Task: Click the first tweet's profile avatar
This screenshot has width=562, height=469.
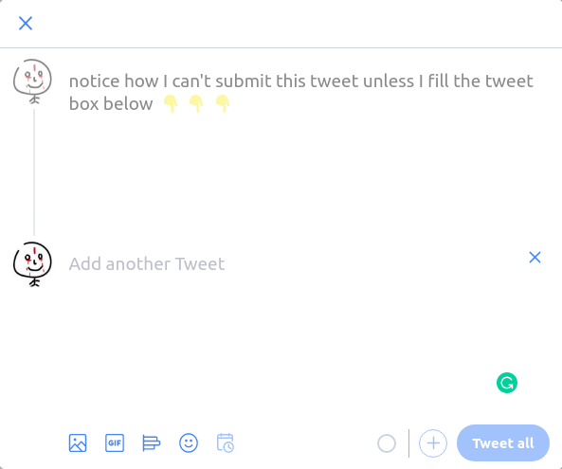Action: tap(32, 81)
